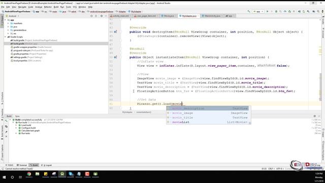This screenshot has height=183, width=325.
Task: Run the app with the green play button
Action: point(268,11)
